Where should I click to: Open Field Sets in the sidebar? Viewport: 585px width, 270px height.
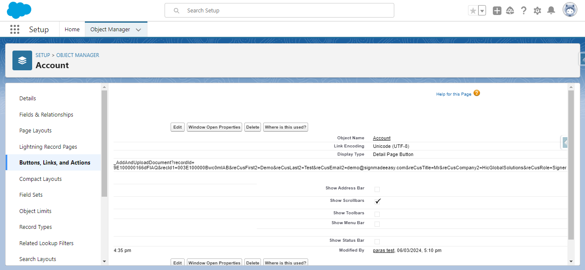point(31,195)
